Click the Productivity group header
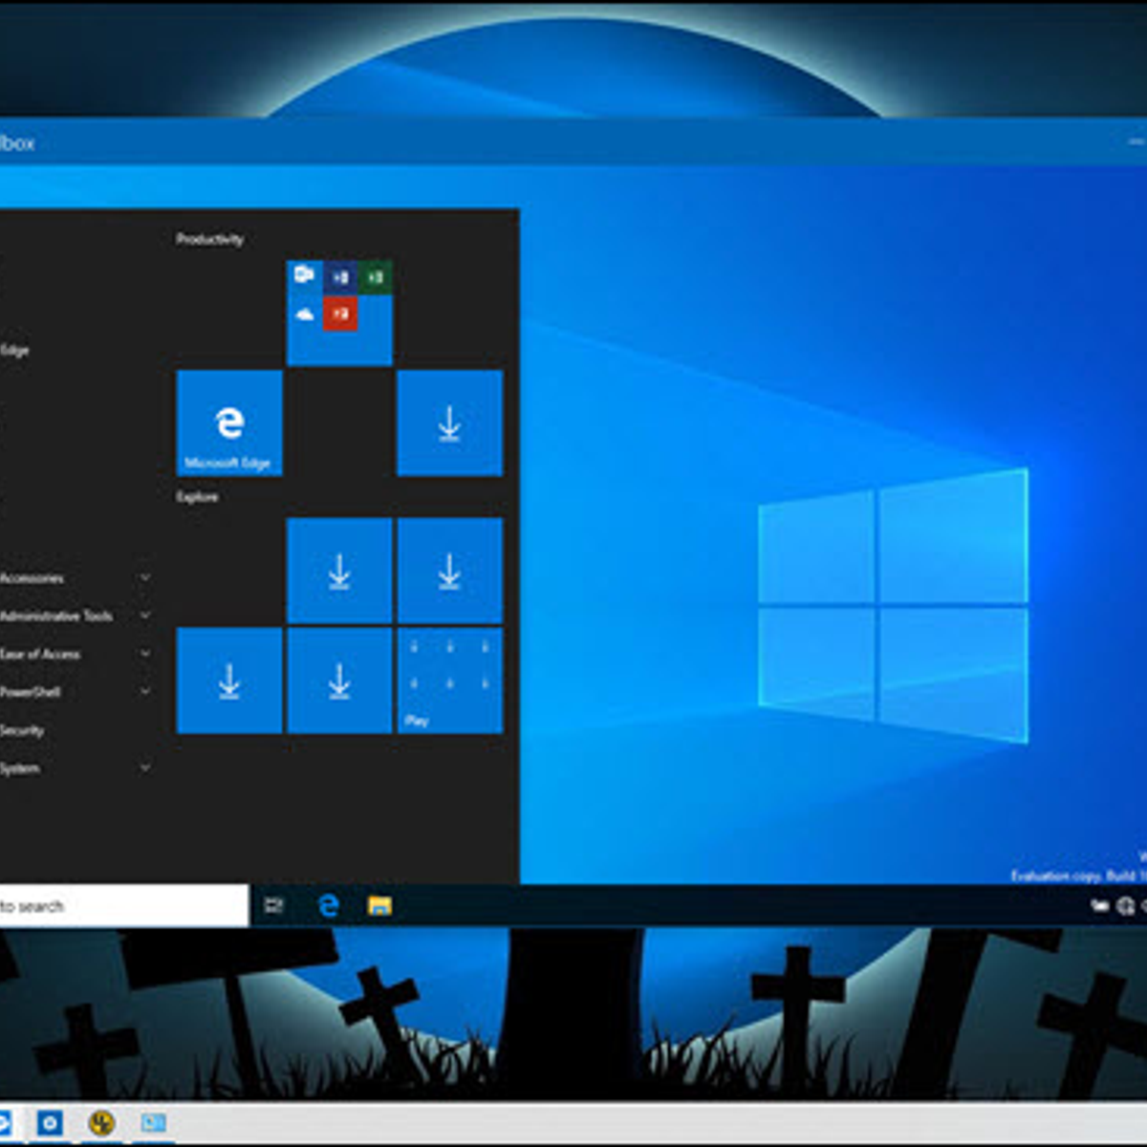The image size is (1147, 1147). pos(209,239)
